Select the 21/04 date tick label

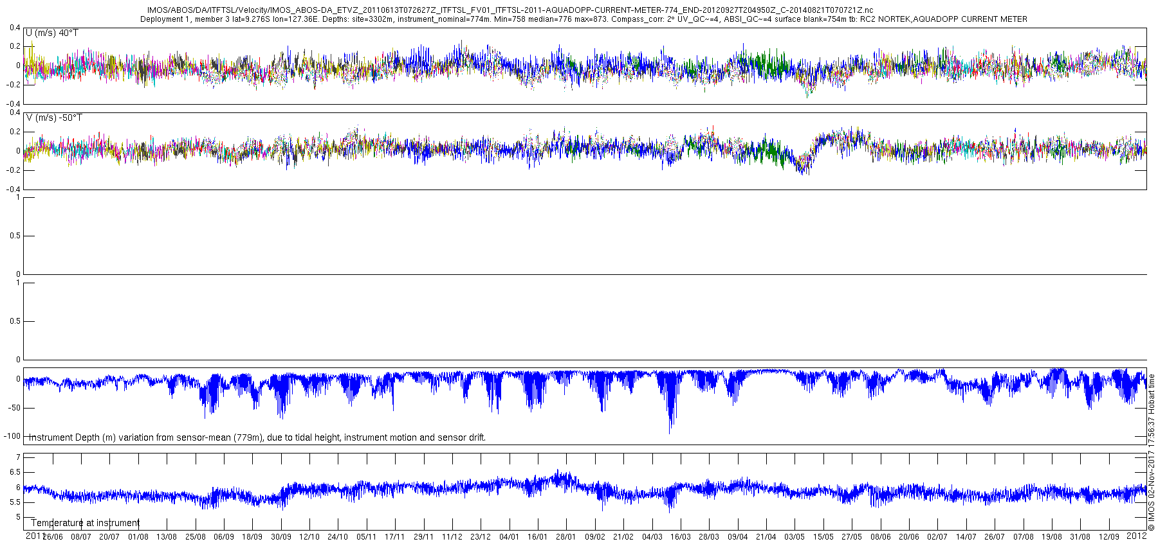tap(766, 537)
